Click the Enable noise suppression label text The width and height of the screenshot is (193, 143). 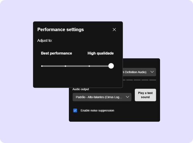pos(97,110)
